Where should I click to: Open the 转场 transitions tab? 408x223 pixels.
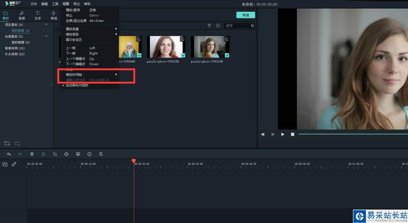click(x=53, y=15)
